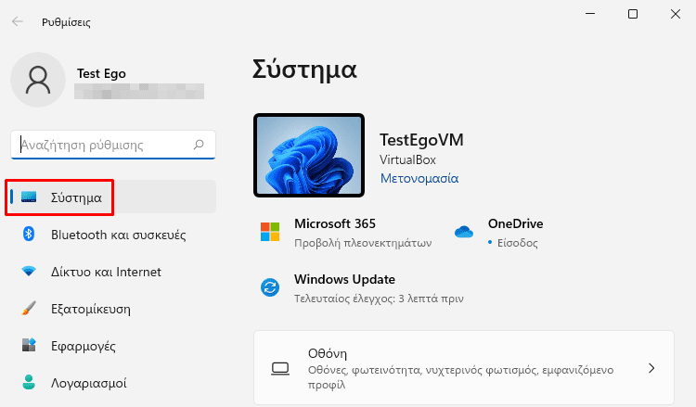Click the VirtualBox model text

(x=407, y=159)
